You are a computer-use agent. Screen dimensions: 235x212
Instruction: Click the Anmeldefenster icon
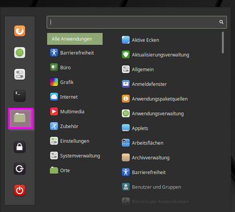[x=126, y=84]
